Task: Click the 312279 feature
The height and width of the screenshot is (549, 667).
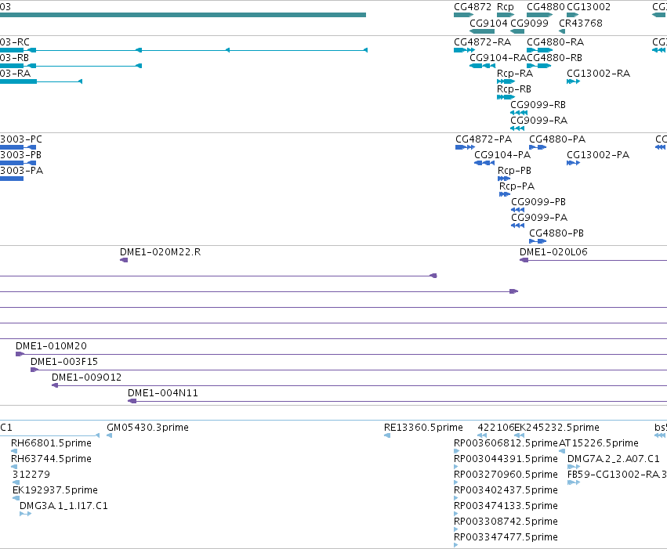Action: coord(16,482)
